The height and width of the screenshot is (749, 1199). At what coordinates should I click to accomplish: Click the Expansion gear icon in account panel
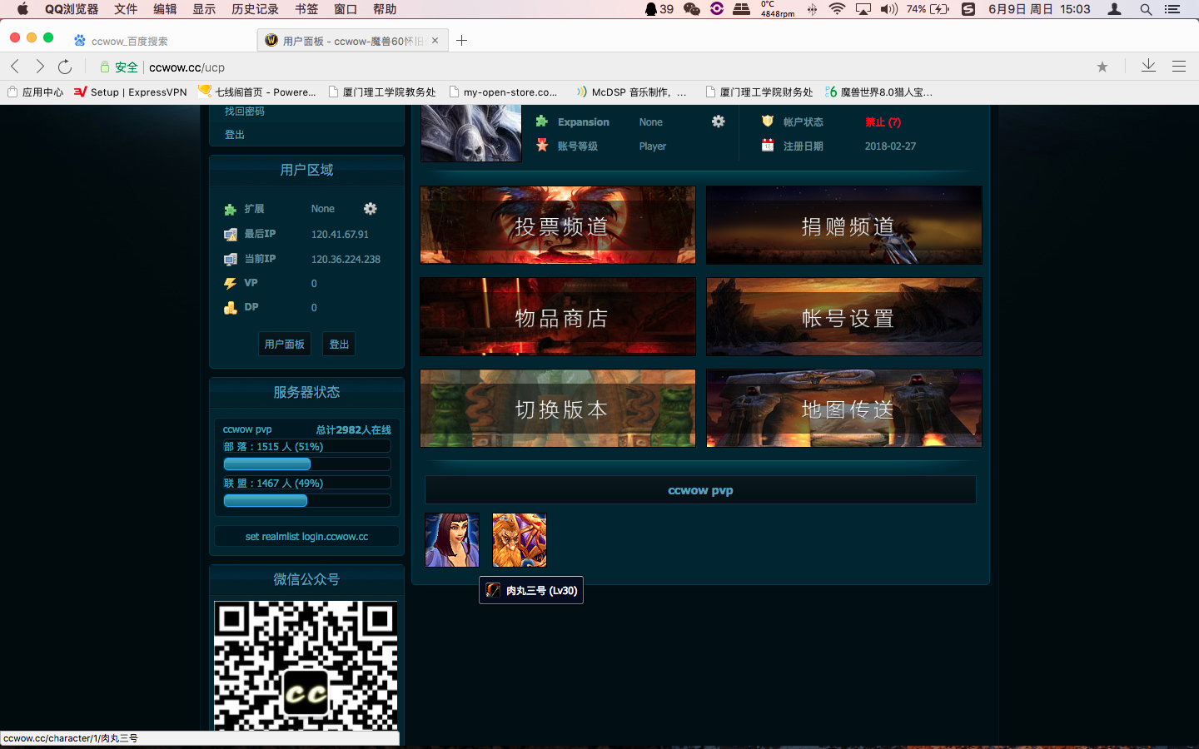(x=718, y=122)
